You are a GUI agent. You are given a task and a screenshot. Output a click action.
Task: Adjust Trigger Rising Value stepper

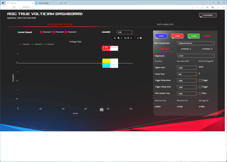196,81
